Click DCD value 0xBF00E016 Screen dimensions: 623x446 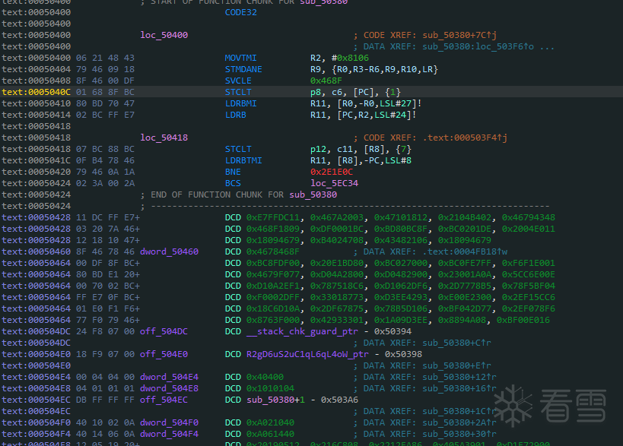[523, 320]
